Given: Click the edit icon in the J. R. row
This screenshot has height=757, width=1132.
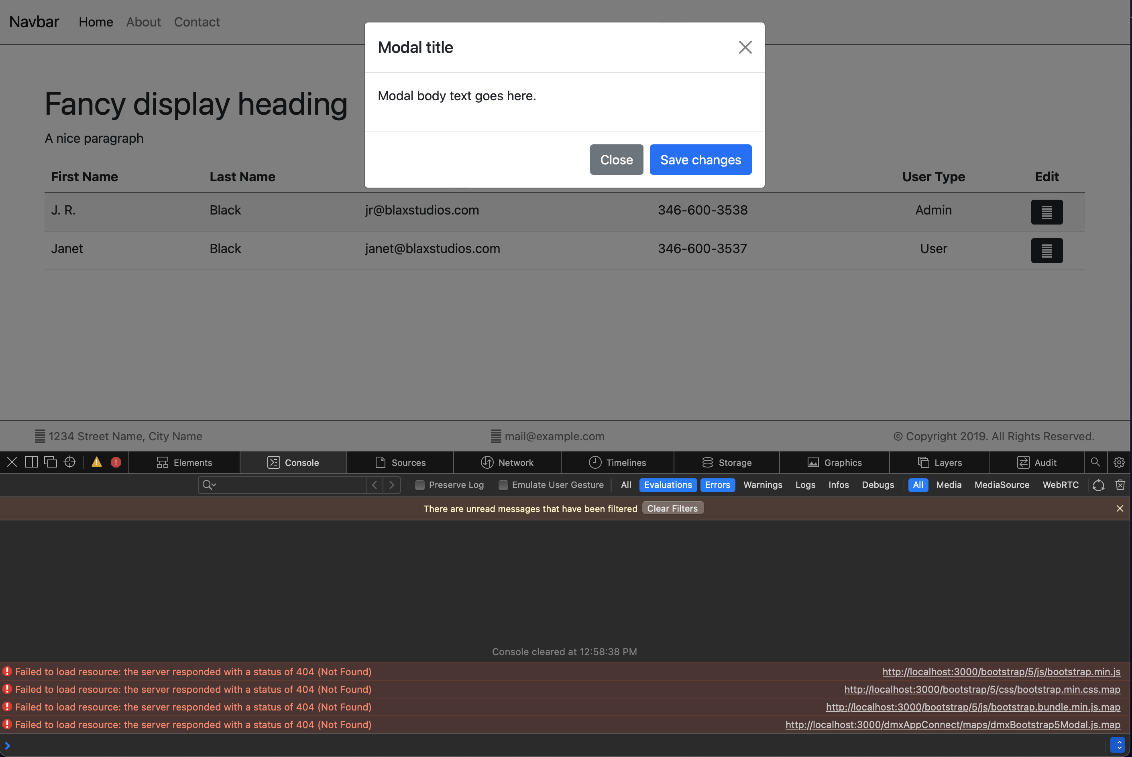Looking at the screenshot, I should (x=1046, y=212).
